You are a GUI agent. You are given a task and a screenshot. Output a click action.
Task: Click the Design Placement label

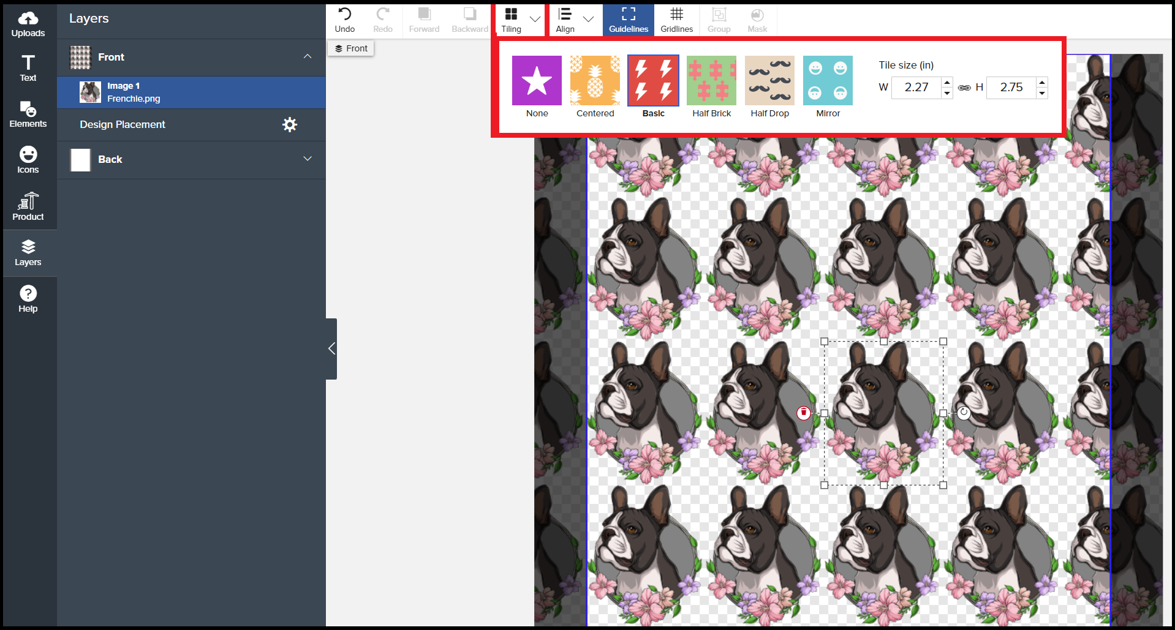(123, 124)
